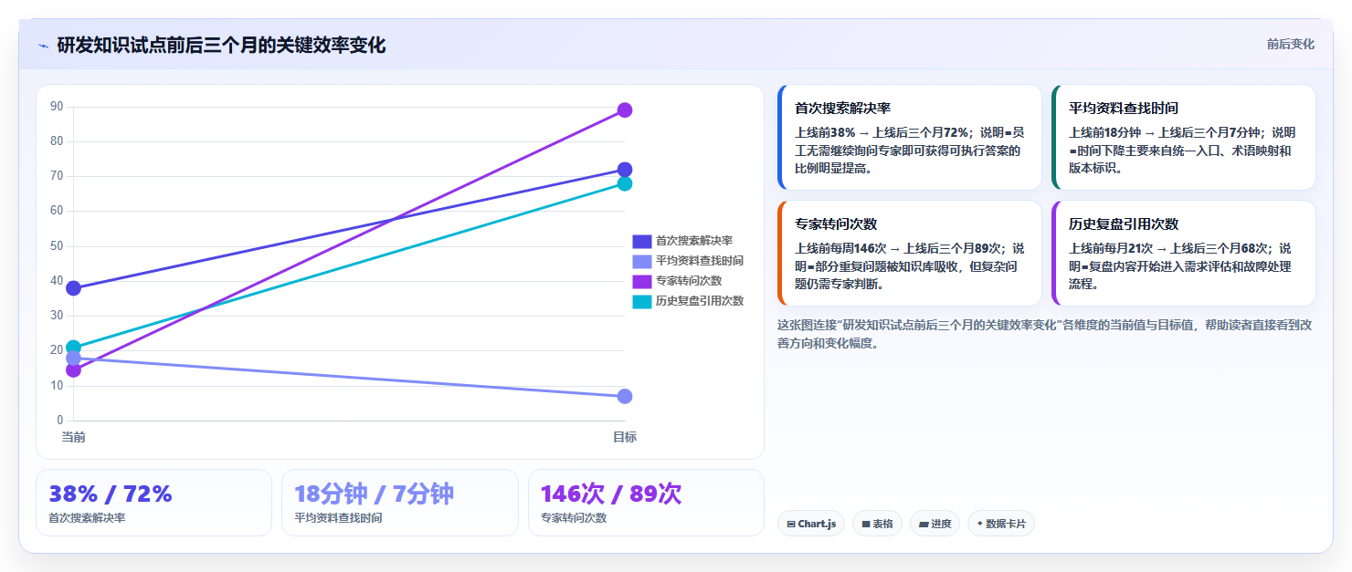Click the chart description paragraph starting 这张图连接
The width and height of the screenshot is (1352, 572).
tap(1045, 334)
